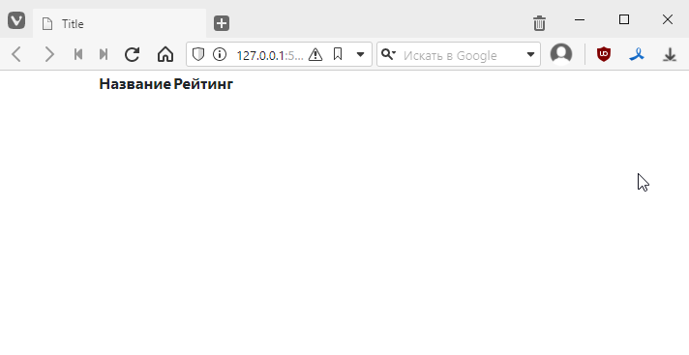Open the page warning triangle icon

315,54
